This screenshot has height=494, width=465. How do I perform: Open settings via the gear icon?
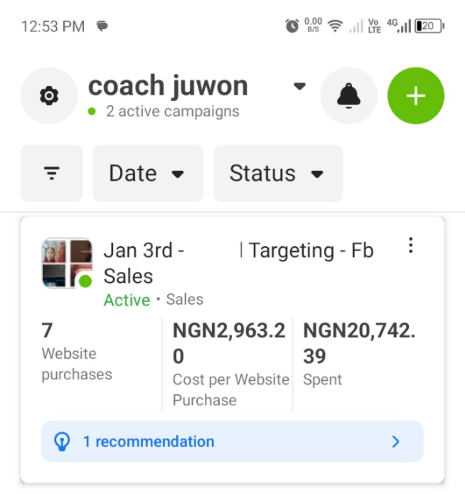point(49,95)
